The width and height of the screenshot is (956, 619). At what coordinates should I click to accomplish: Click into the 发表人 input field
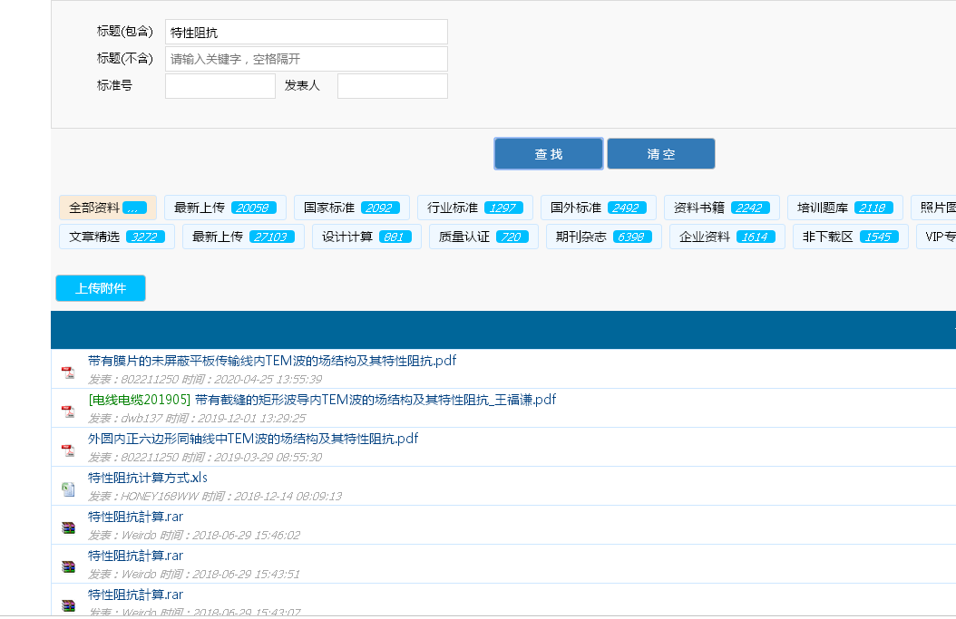point(392,86)
